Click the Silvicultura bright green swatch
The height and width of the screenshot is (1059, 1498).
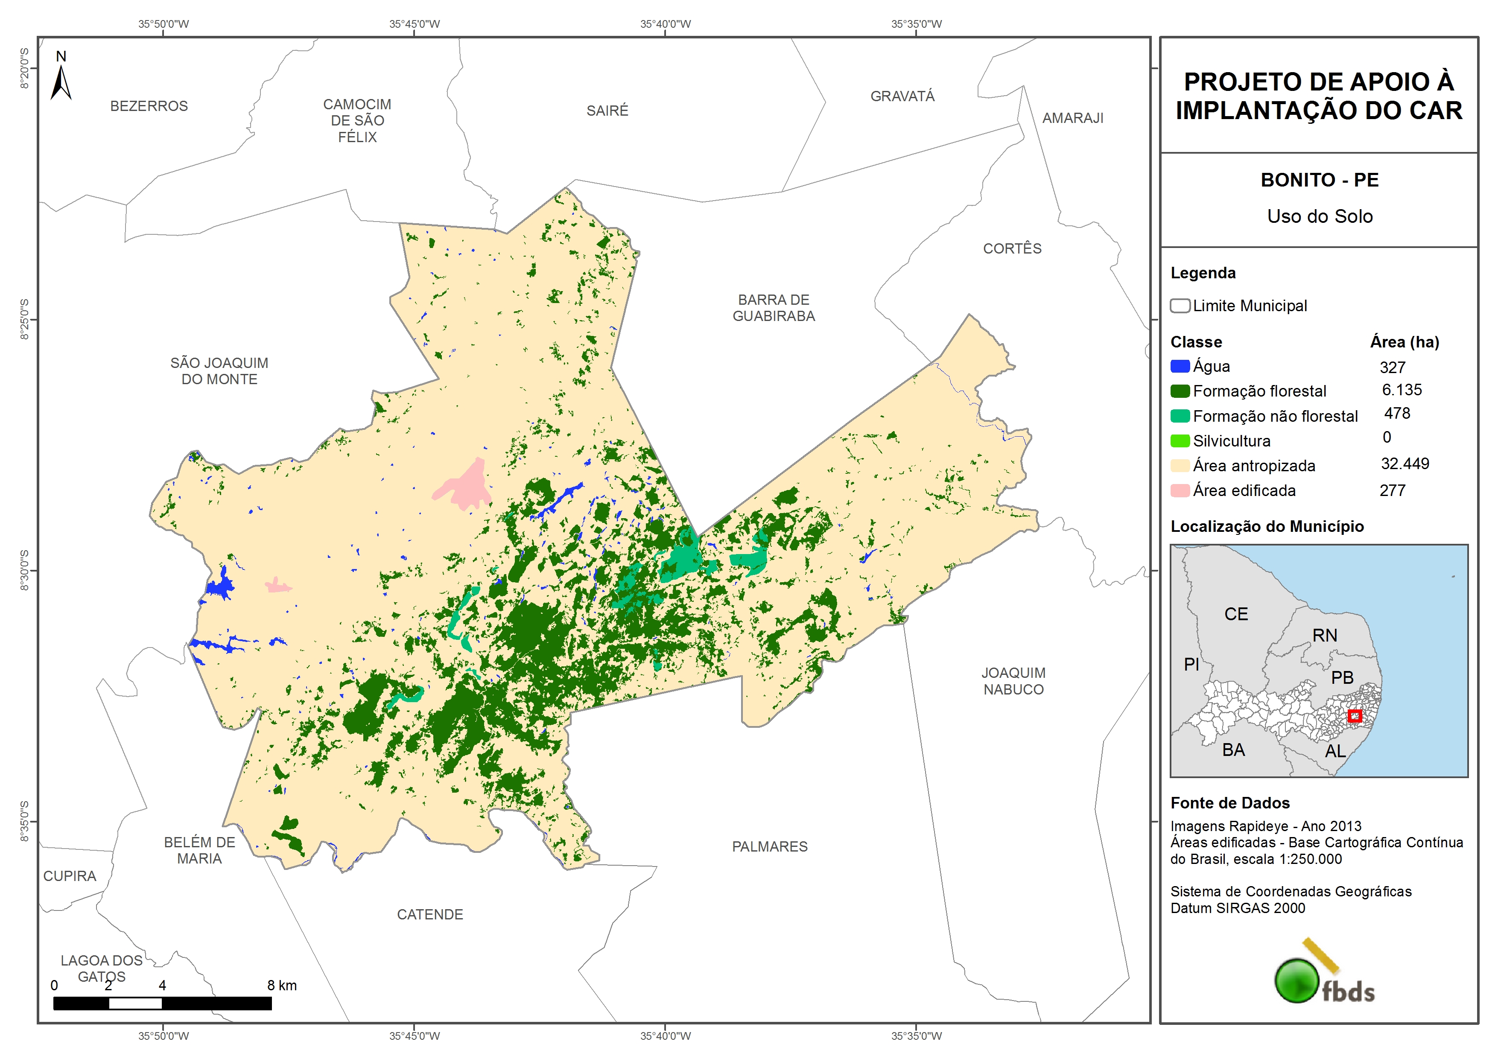1180,441
